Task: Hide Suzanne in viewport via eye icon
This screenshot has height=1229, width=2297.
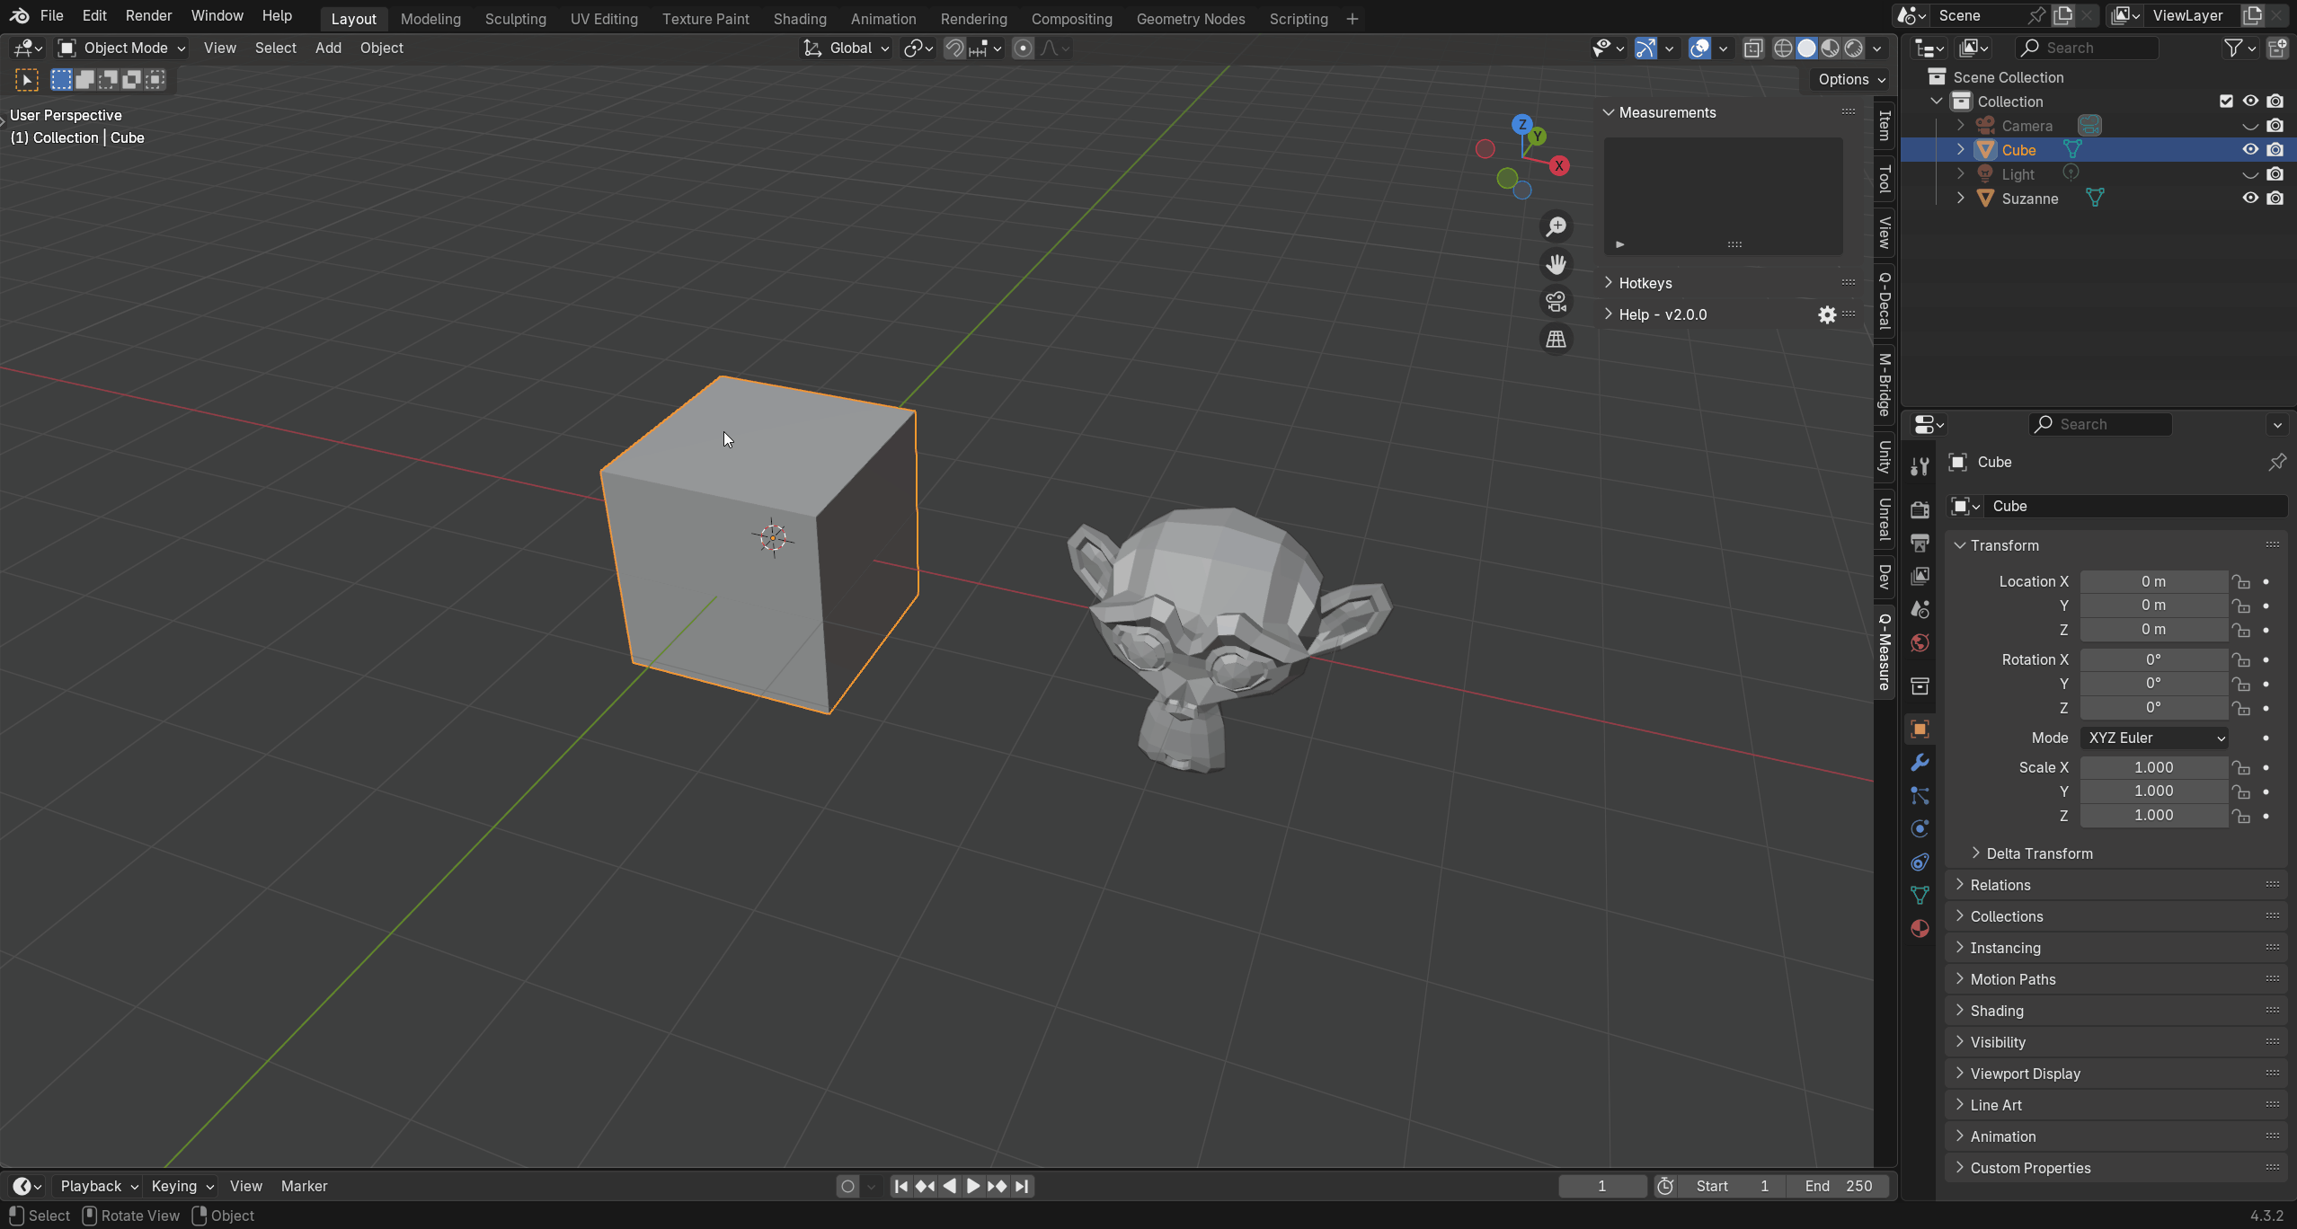Action: [x=2250, y=198]
